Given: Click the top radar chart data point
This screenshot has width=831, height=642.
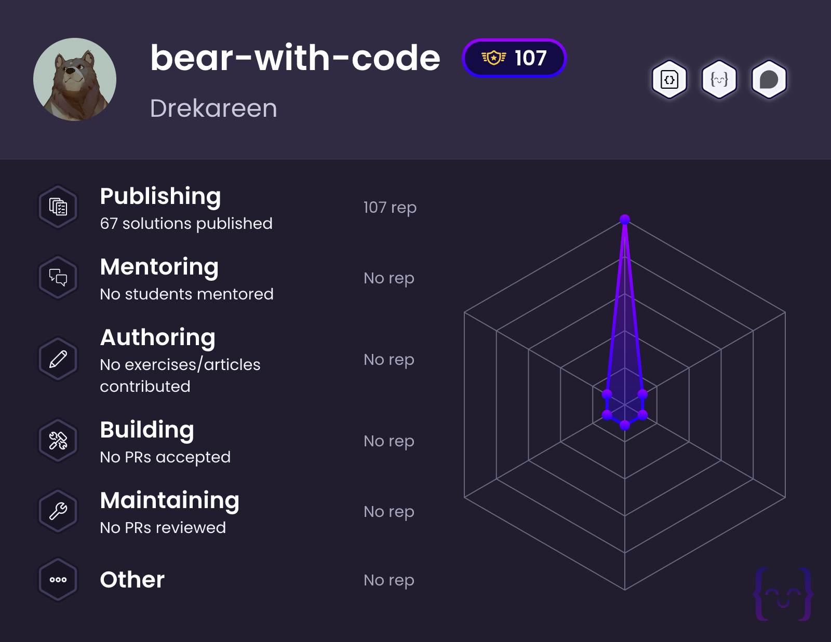Looking at the screenshot, I should coord(625,220).
